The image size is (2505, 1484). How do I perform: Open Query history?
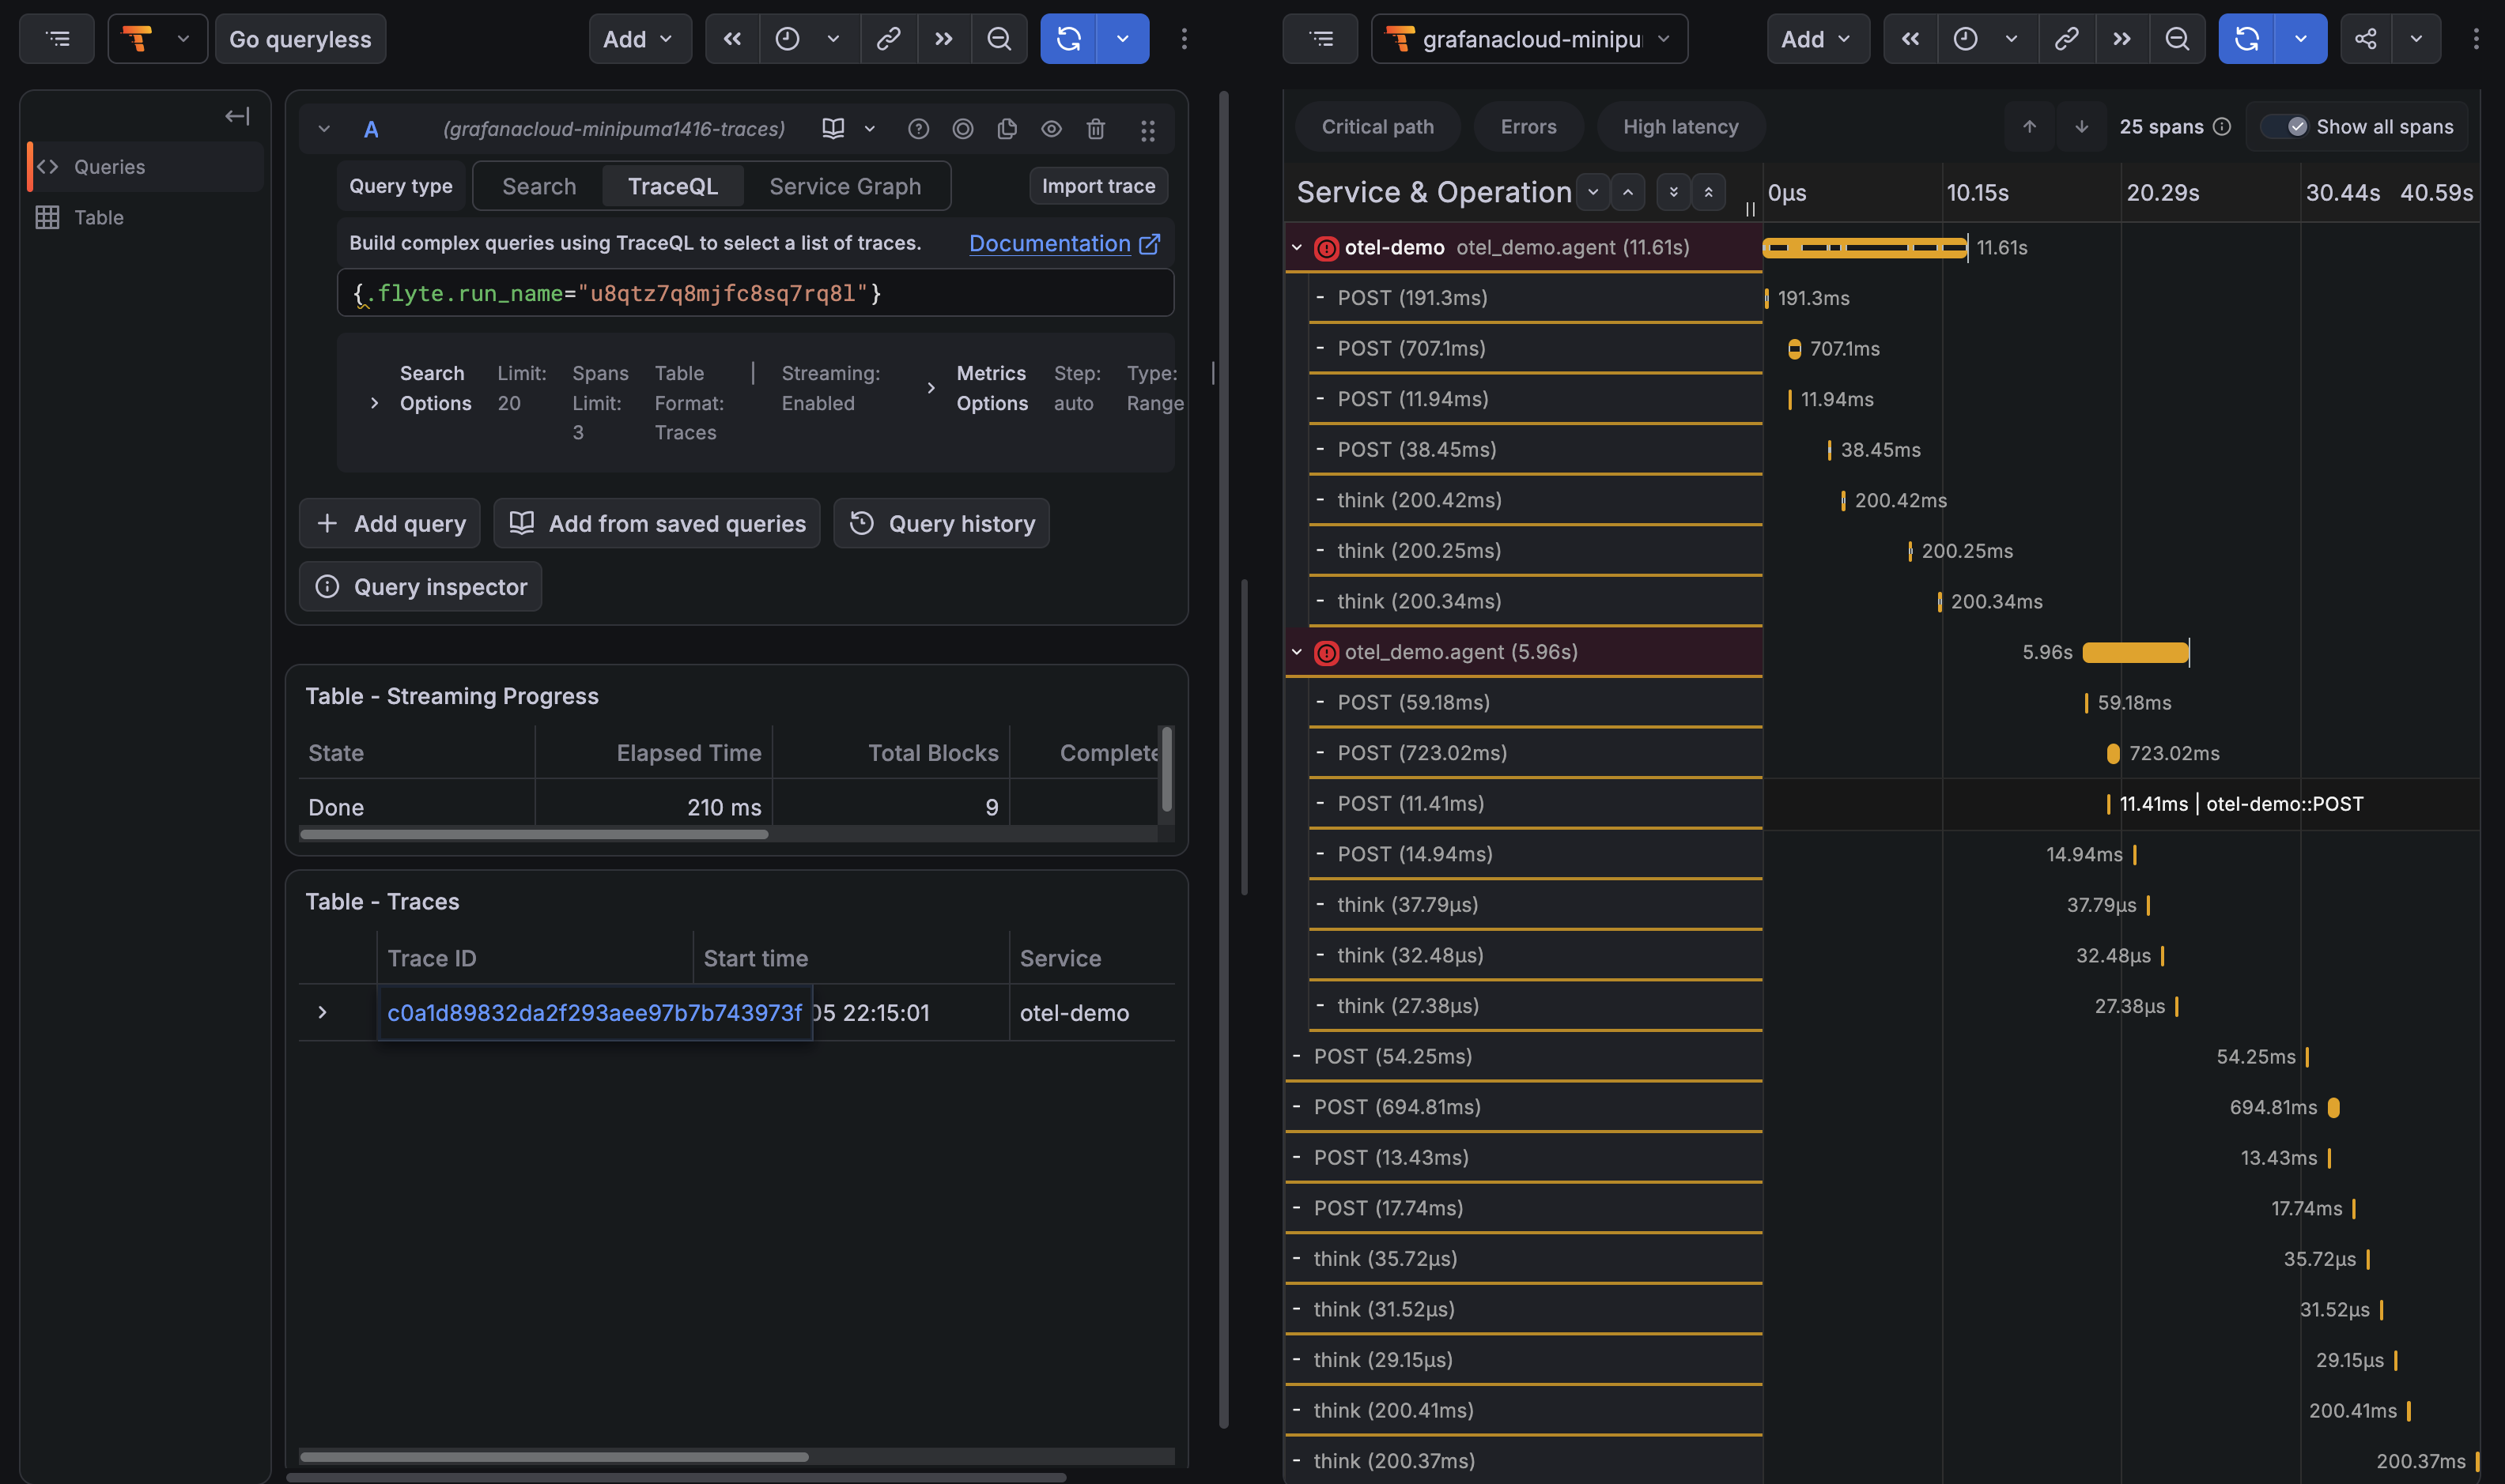pyautogui.click(x=942, y=523)
